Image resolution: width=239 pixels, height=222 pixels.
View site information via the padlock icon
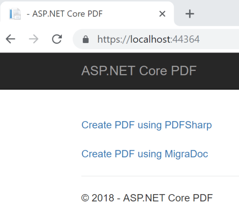click(85, 39)
